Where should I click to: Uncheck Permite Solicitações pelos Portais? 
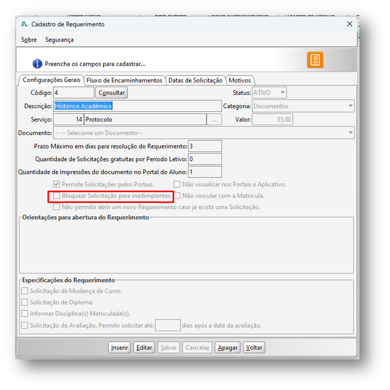(56, 184)
